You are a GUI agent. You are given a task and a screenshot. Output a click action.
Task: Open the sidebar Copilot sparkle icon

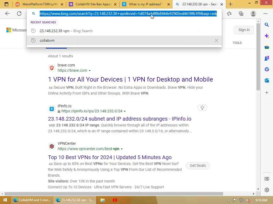(x=267, y=36)
